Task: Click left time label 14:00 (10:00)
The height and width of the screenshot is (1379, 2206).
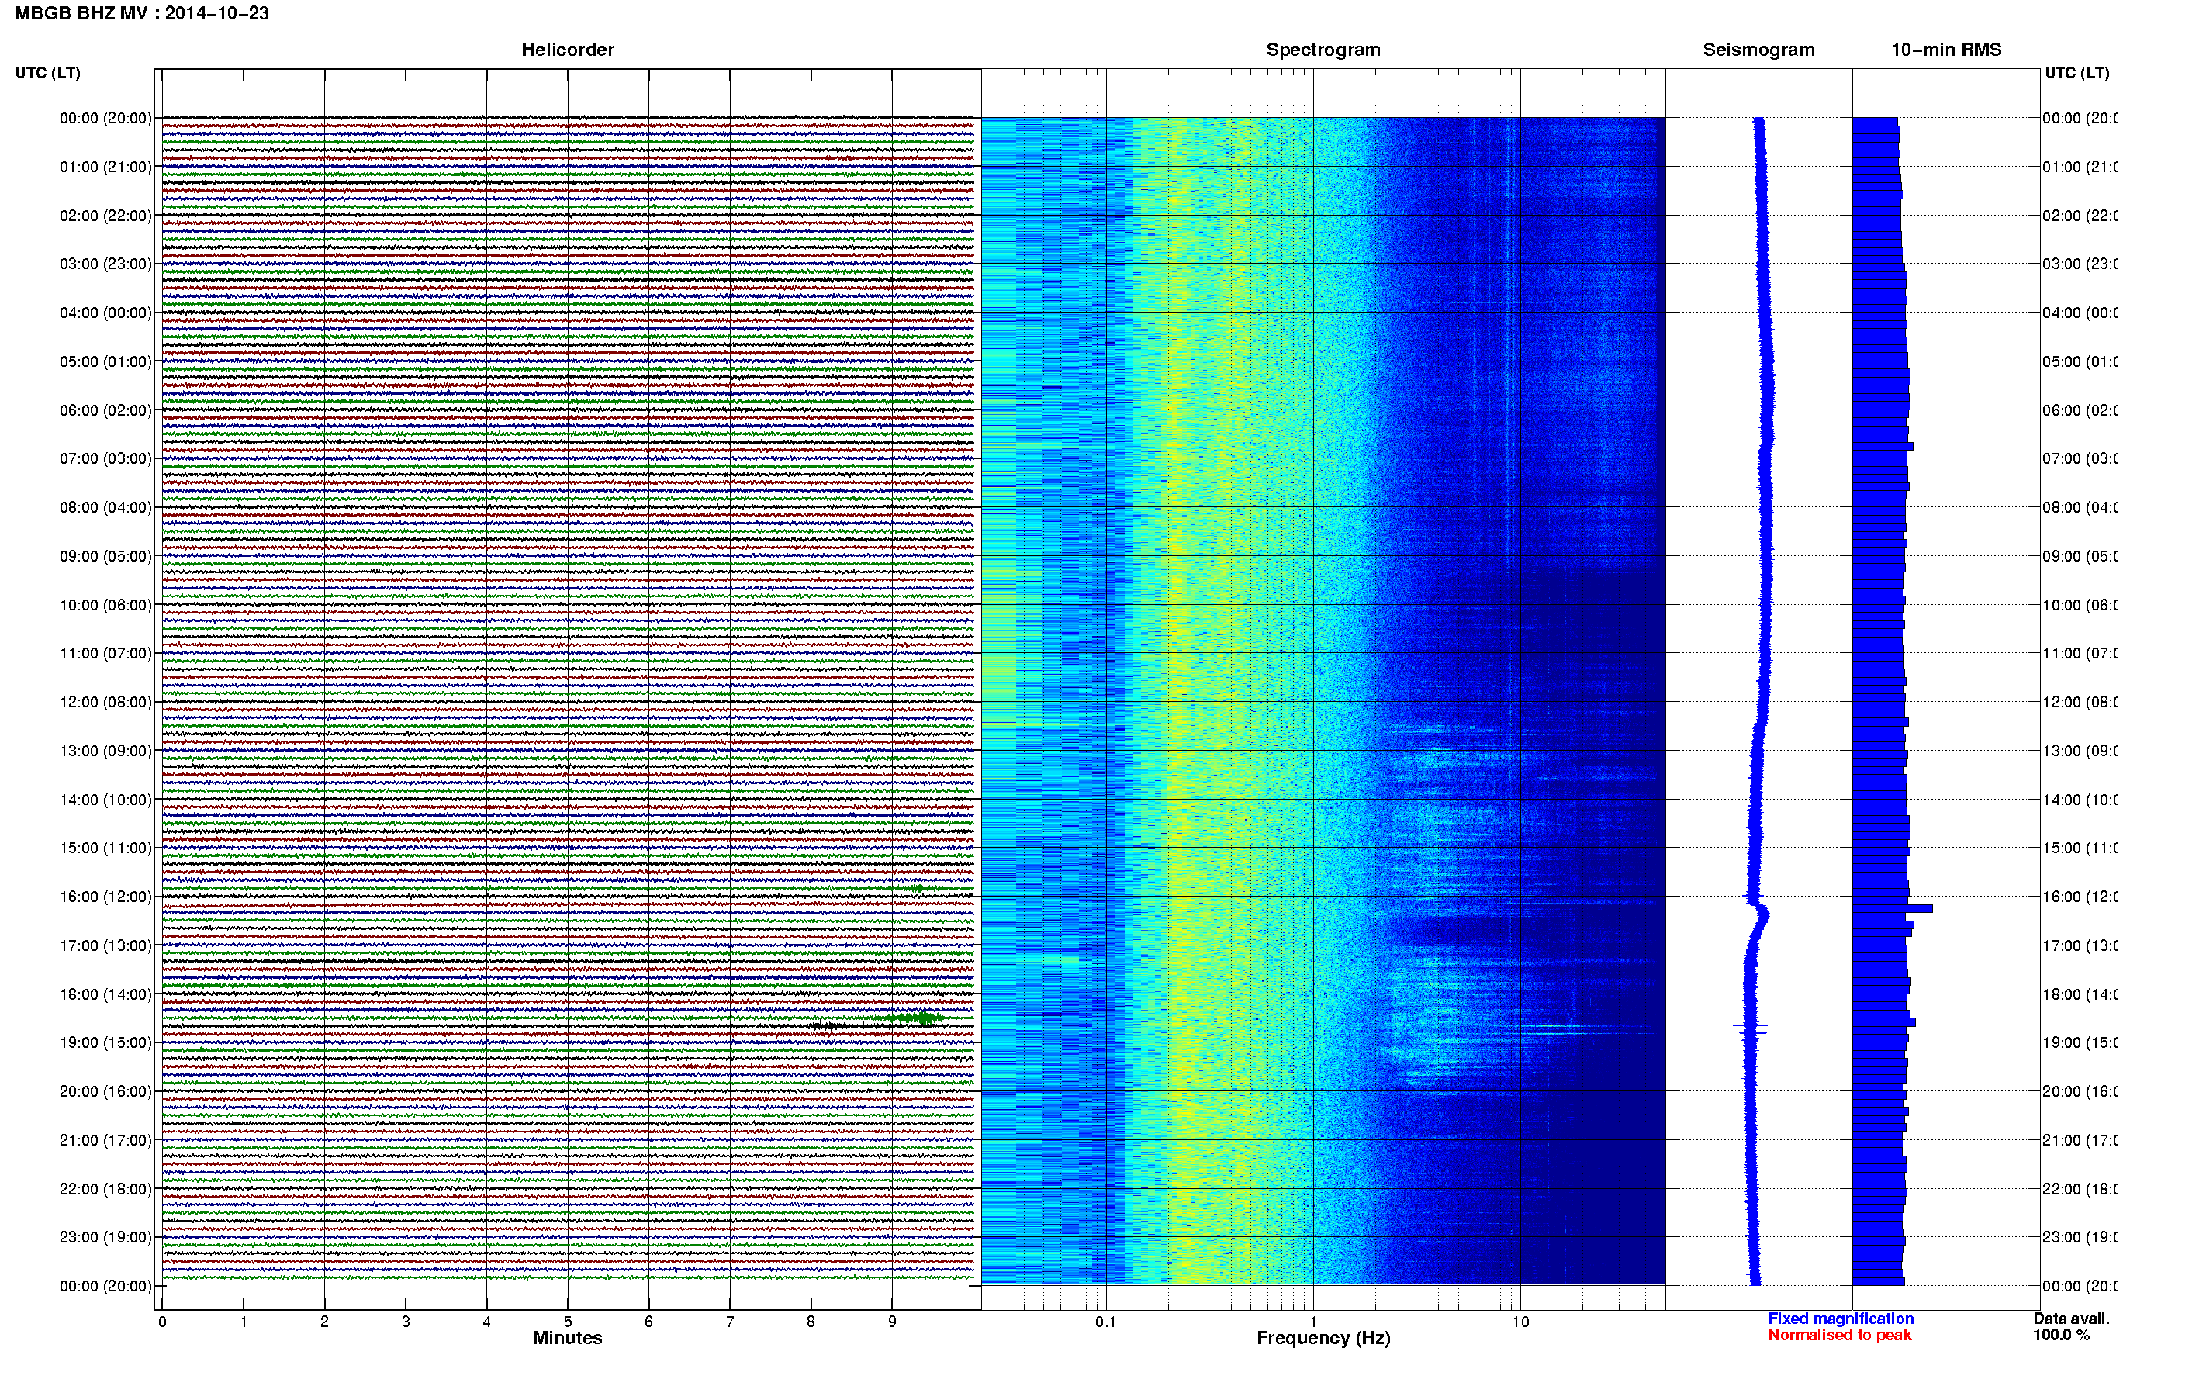Action: click(x=105, y=799)
